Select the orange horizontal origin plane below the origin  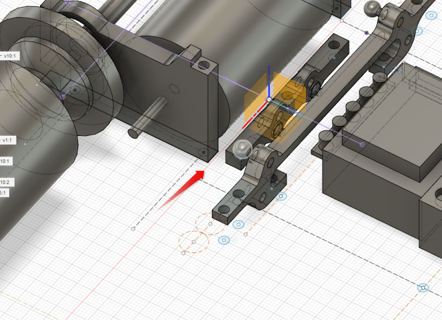click(x=275, y=124)
